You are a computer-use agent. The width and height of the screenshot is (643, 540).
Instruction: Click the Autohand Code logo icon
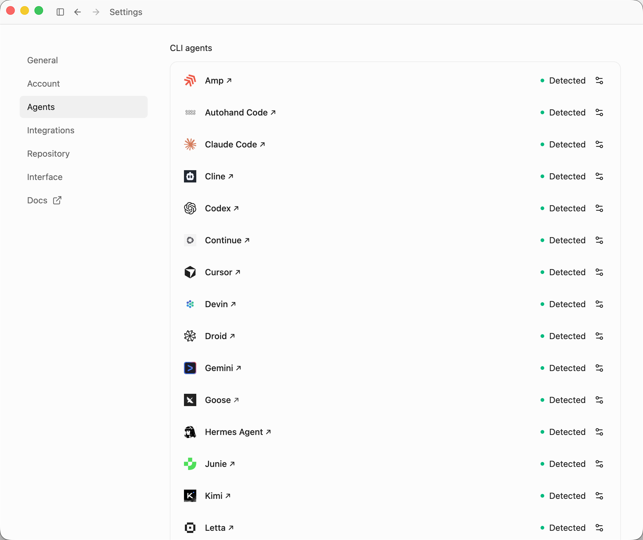(190, 112)
